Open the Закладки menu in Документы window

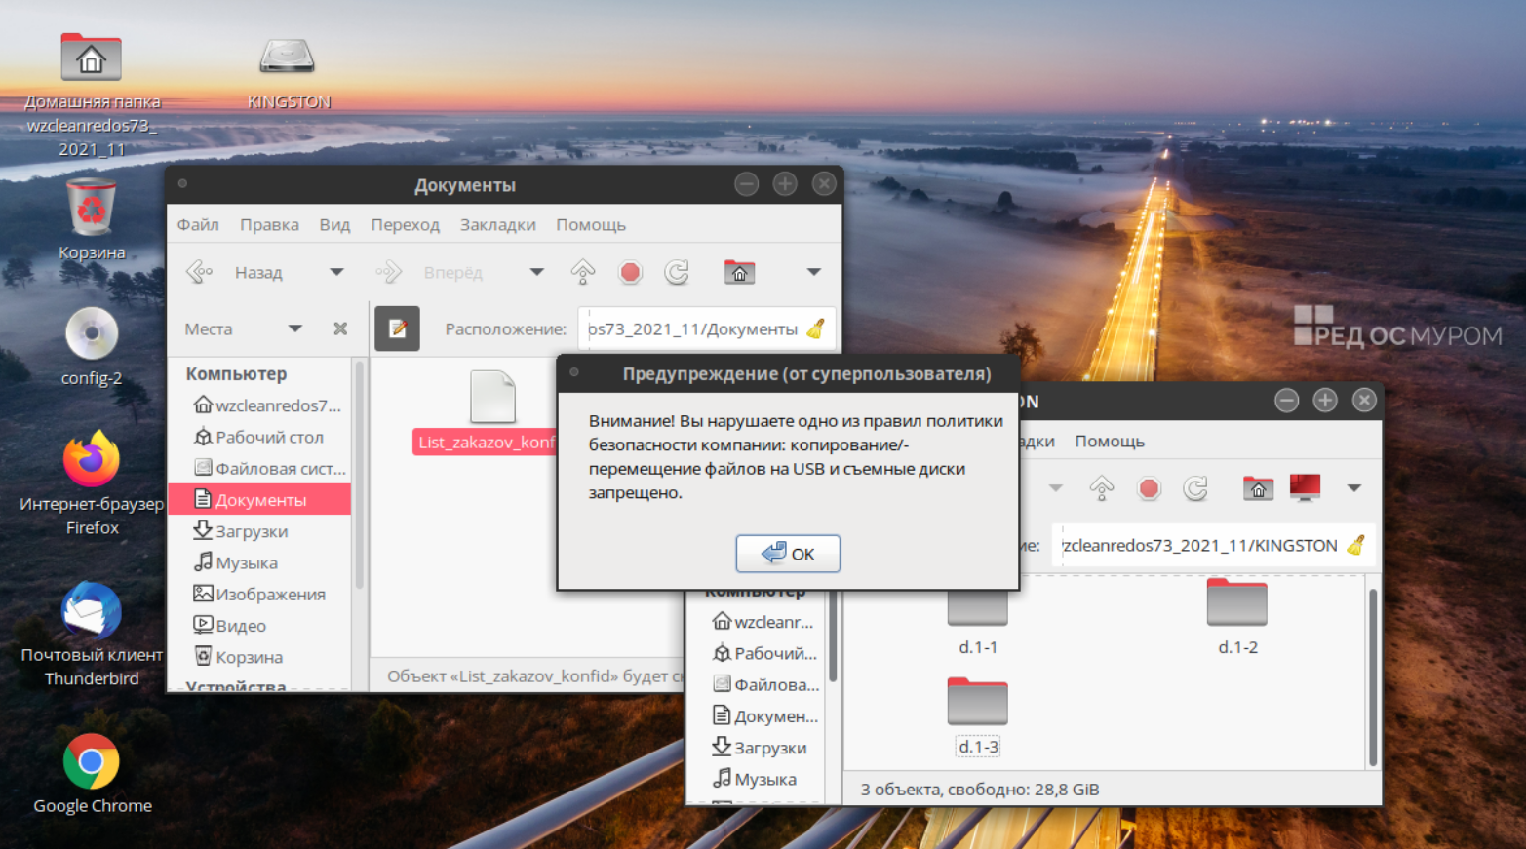497,224
